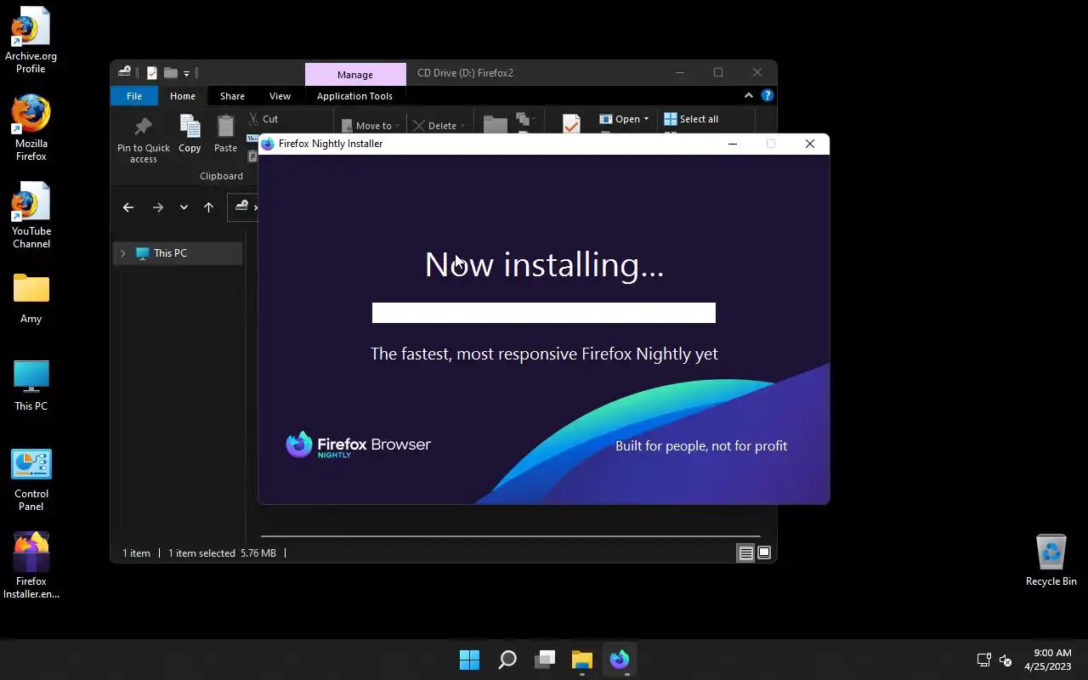Click the "1 item selected 5.76 MB" status text
The image size is (1088, 680).
tap(222, 553)
